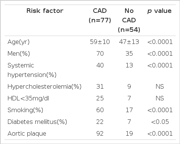Select the Hypercholesterolemia(%) row label
Viewport: 180px width, 144px height.
[44, 86]
